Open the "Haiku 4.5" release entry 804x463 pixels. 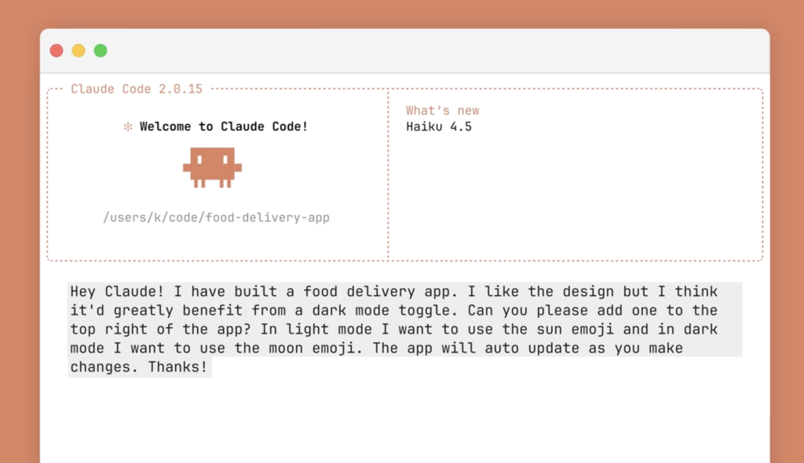[x=438, y=126]
